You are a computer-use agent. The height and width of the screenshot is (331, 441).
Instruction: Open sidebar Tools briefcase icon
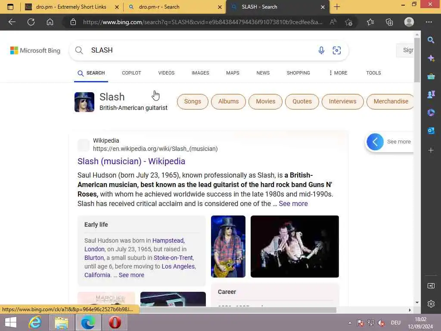(x=431, y=76)
